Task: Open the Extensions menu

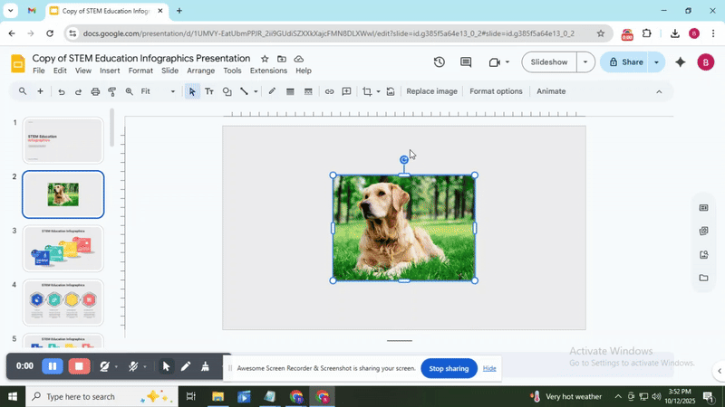Action: point(268,71)
